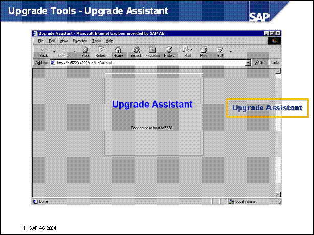Open the Search pane
This screenshot has height=235, width=314.
point(136,51)
